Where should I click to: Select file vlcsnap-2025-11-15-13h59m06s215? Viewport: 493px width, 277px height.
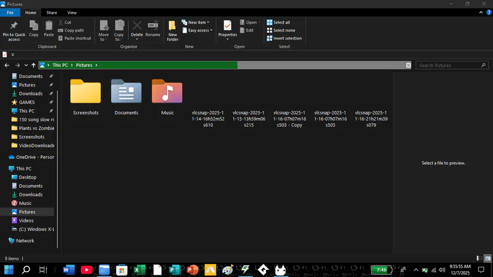coord(249,118)
